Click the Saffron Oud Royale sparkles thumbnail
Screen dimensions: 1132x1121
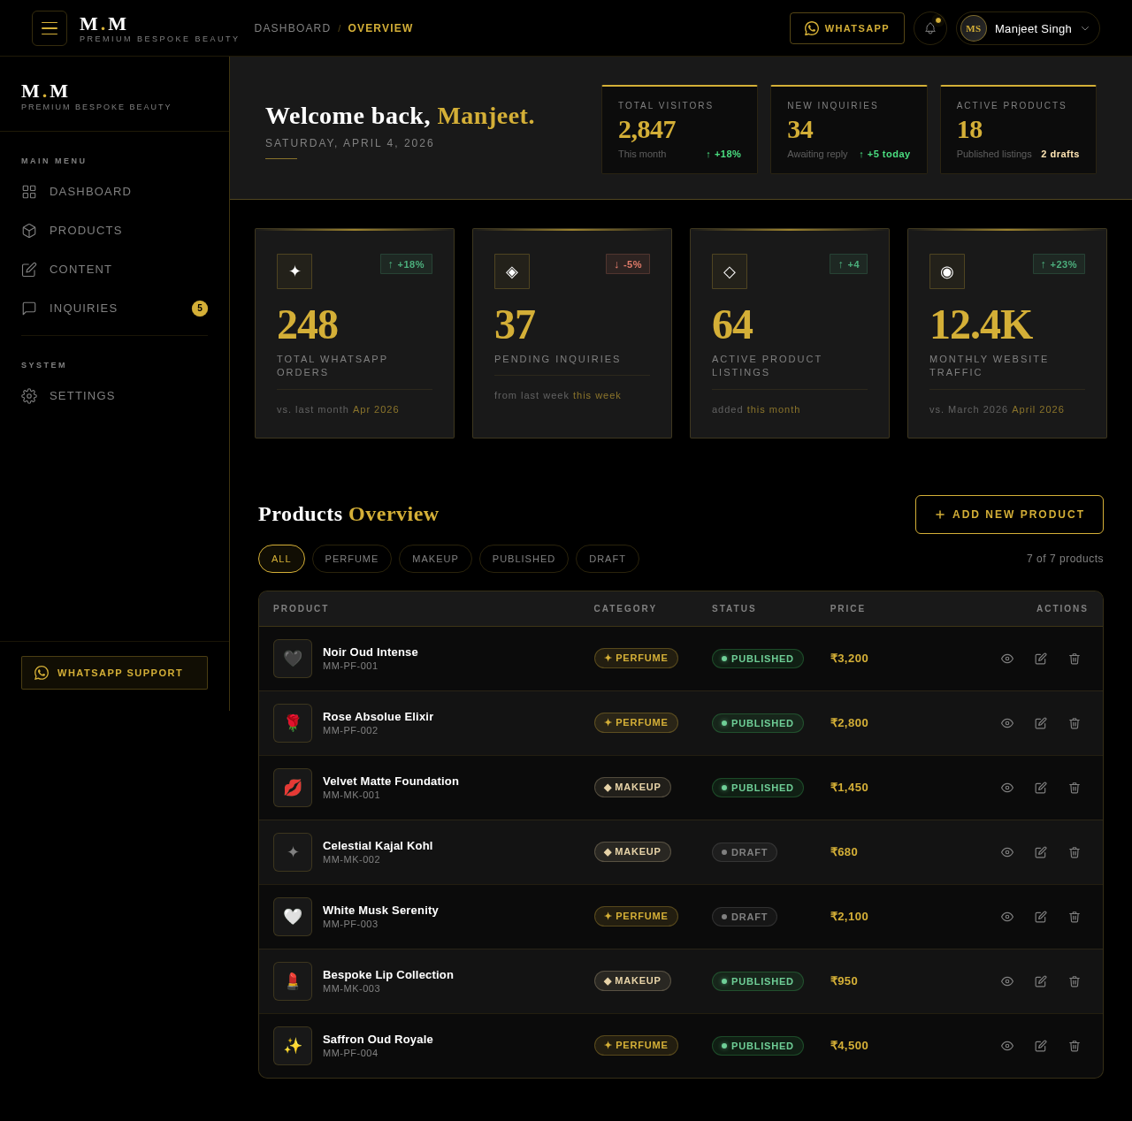pyautogui.click(x=293, y=1046)
